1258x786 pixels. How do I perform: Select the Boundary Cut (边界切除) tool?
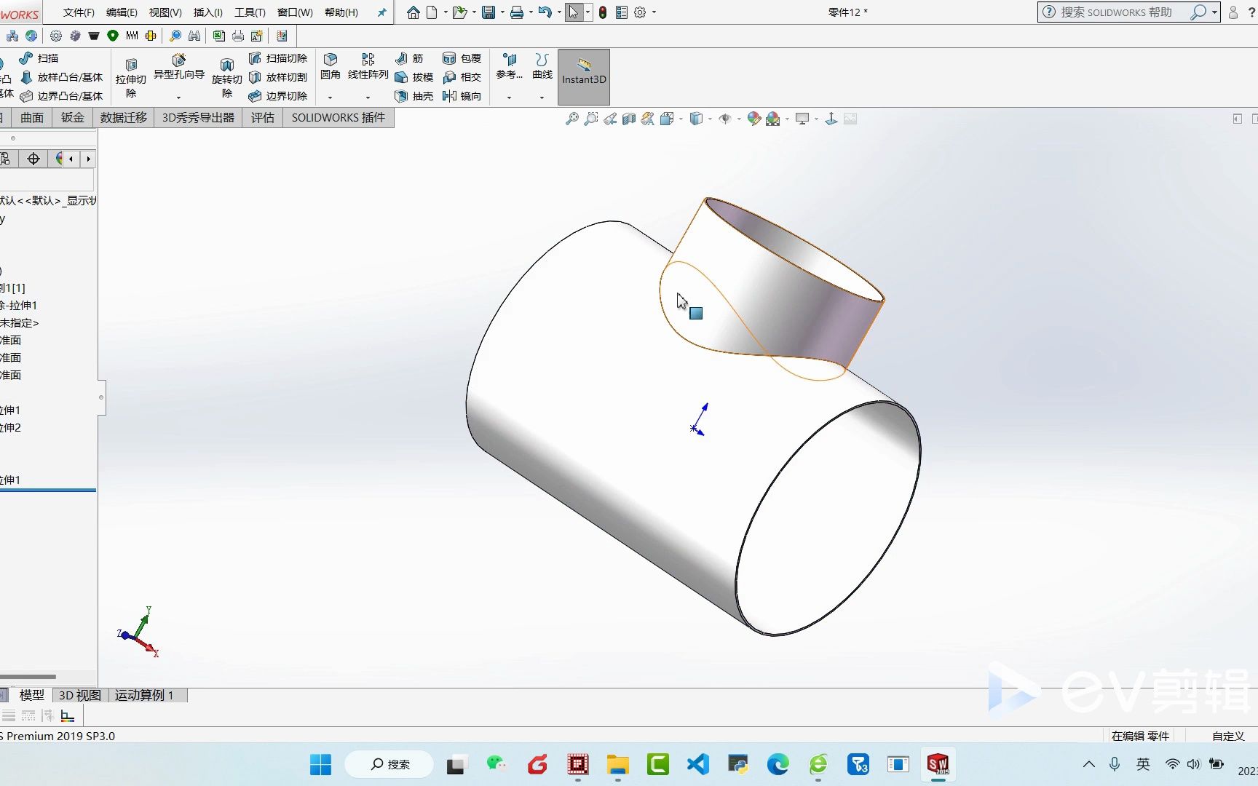tap(278, 96)
